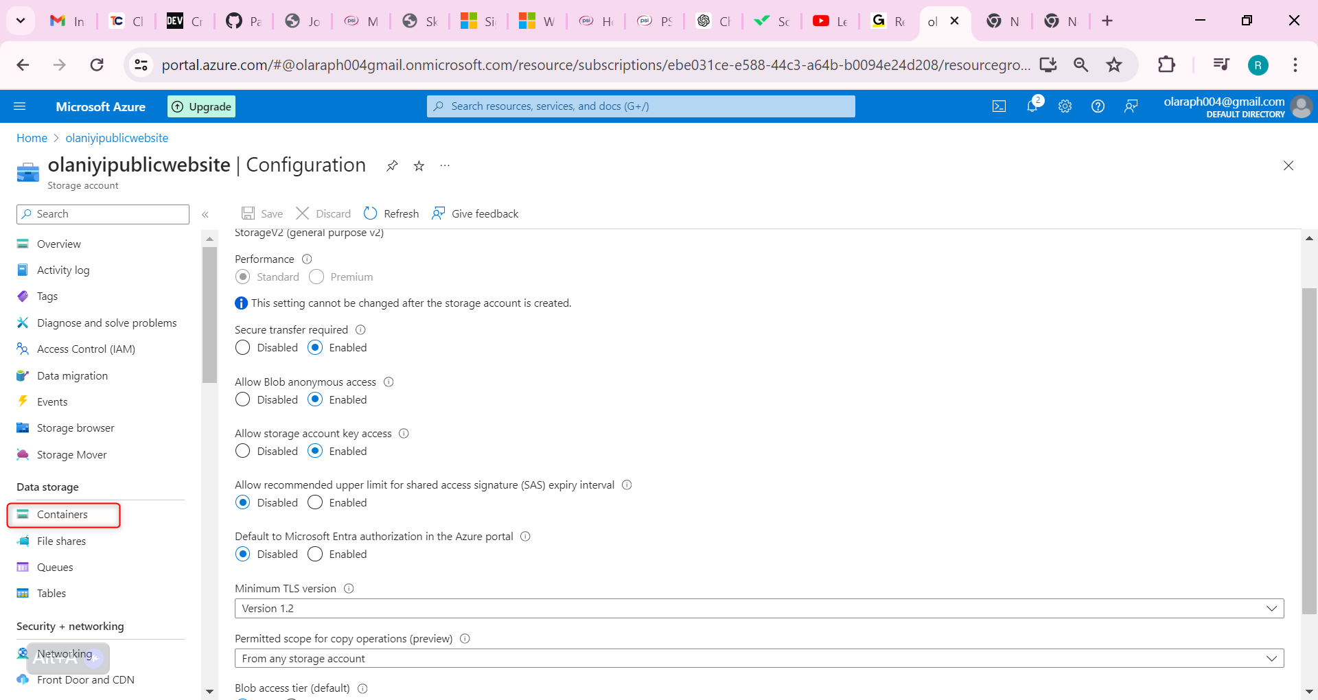Open the account menu for olaraph004@gmail.com
The image size is (1318, 700).
[x=1237, y=106]
